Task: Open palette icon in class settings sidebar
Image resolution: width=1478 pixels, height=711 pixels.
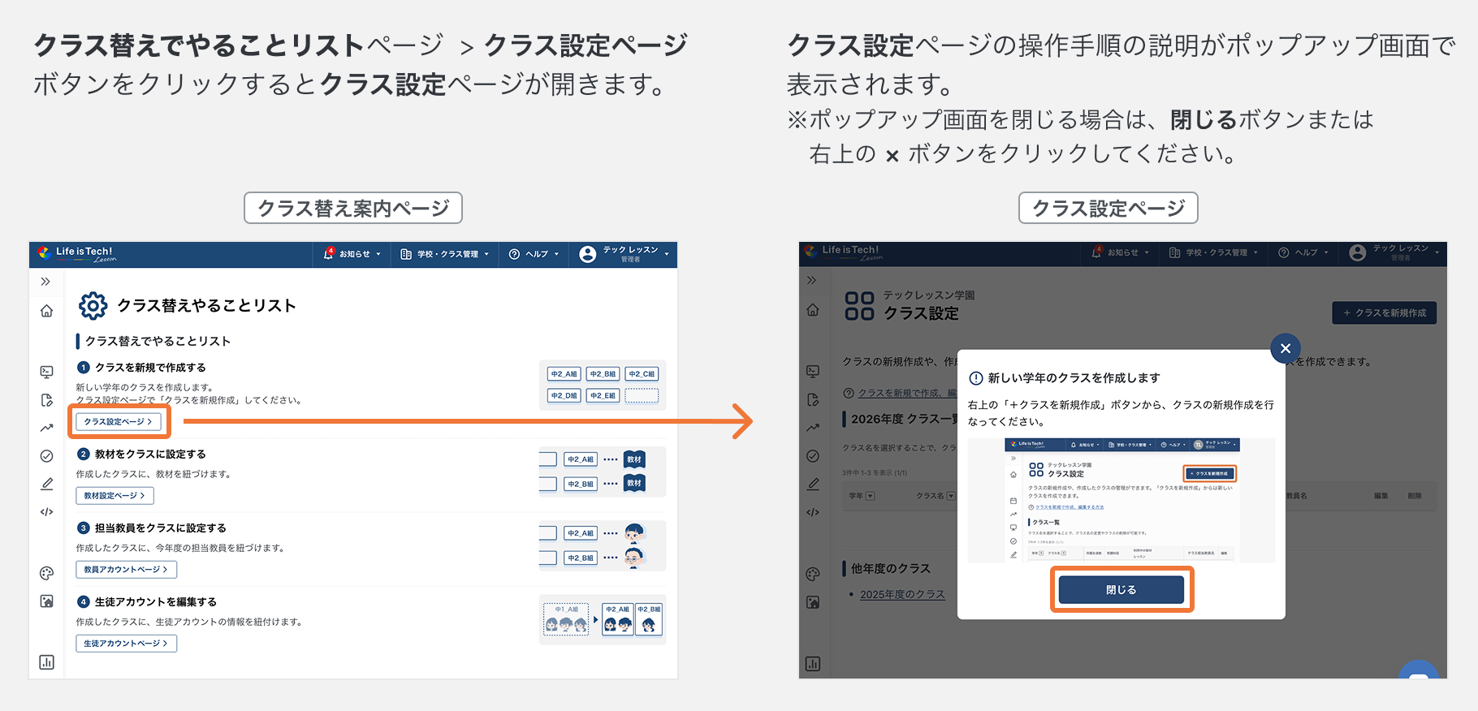Action: pyautogui.click(x=812, y=574)
